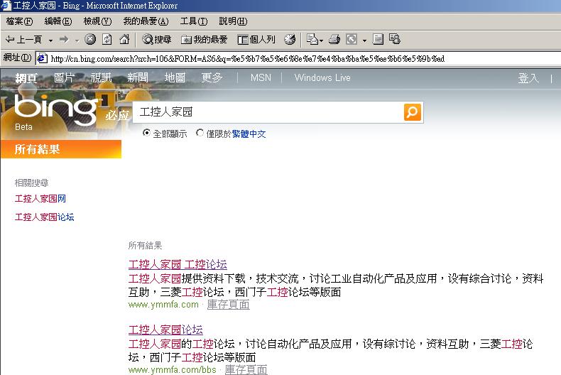Open the Back button history dropdown arrow
561x375 pixels.
click(x=50, y=40)
